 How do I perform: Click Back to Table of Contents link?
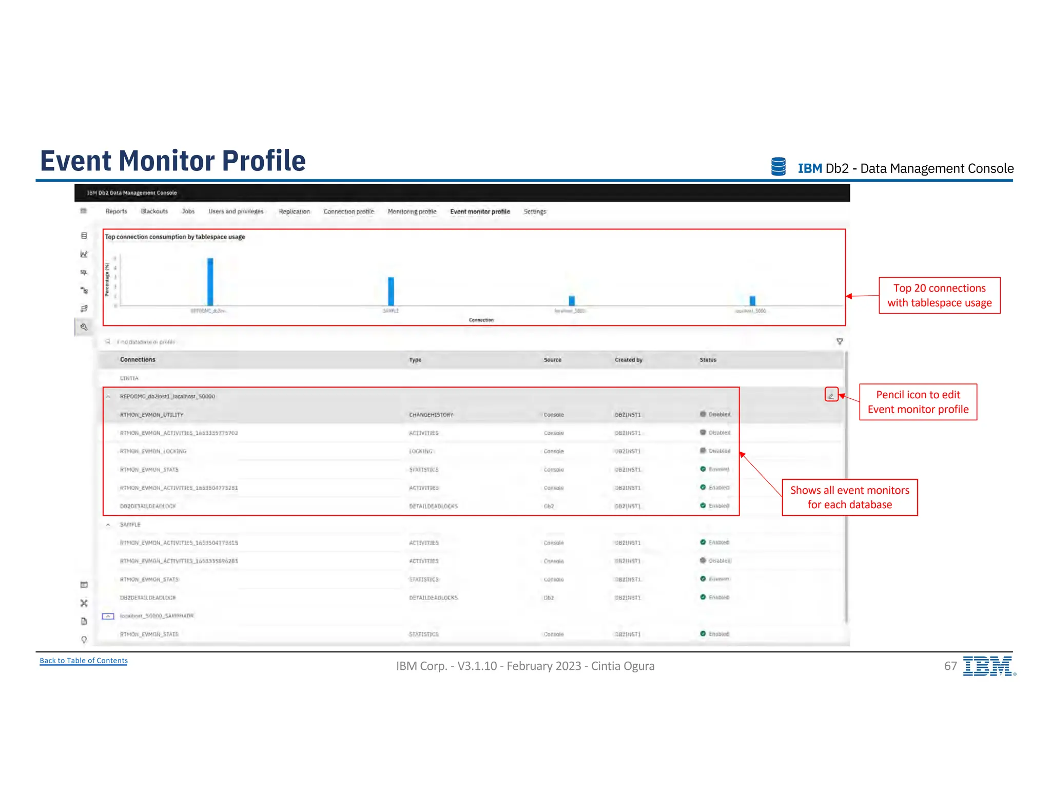coord(84,661)
